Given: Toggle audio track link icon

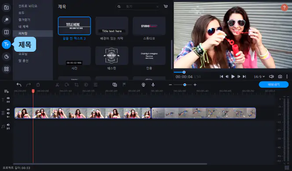Looking at the screenshot, I should (x=8, y=128).
